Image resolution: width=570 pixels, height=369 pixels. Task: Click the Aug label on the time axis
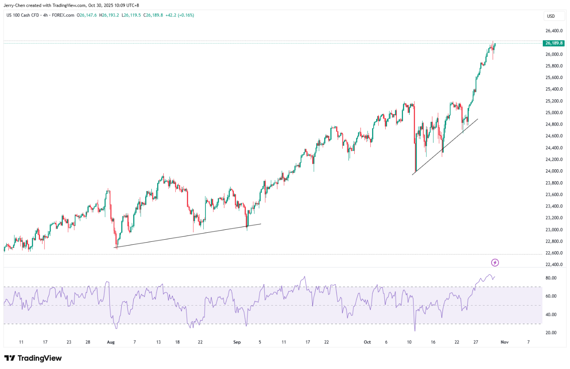[110, 342]
